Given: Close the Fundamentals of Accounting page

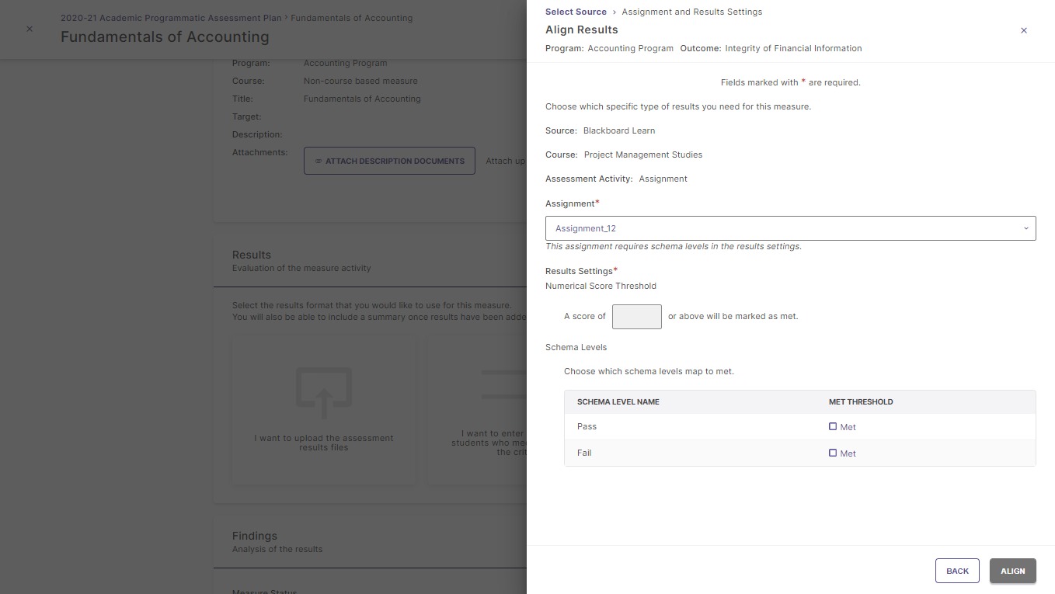Looking at the screenshot, I should pyautogui.click(x=30, y=29).
